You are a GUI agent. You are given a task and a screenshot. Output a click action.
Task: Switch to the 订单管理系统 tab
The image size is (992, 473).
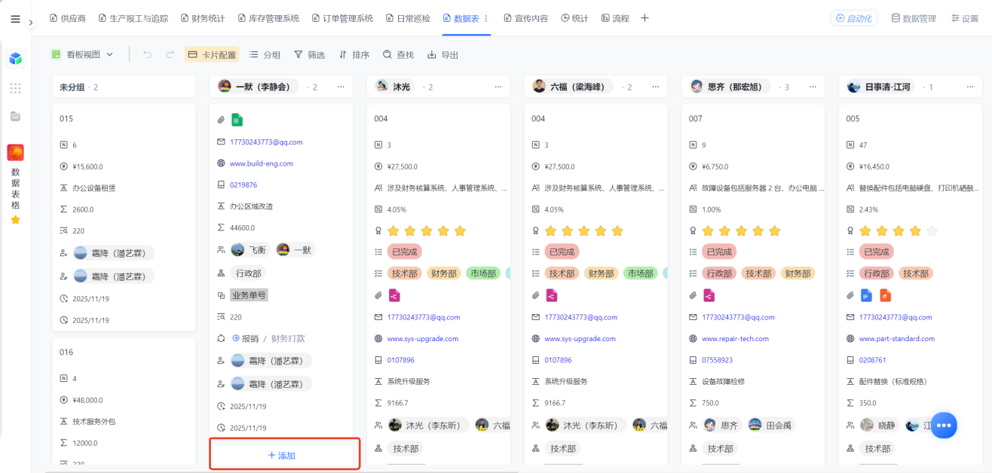[x=342, y=18]
